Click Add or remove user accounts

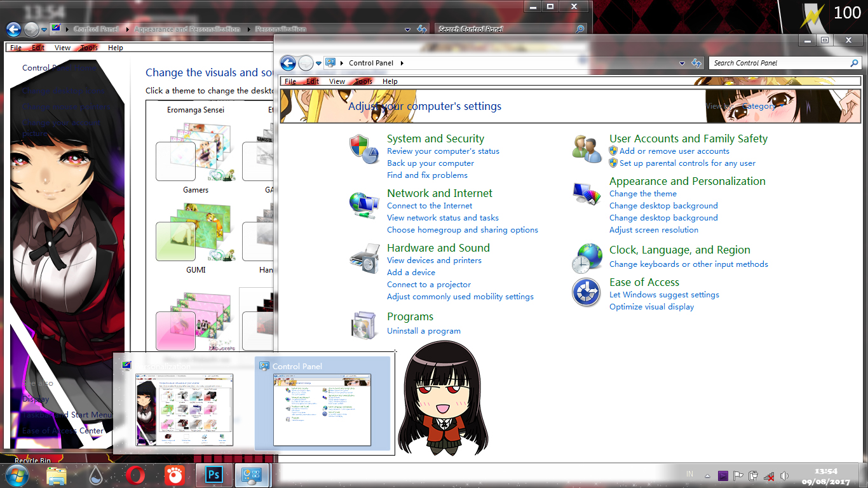point(674,151)
